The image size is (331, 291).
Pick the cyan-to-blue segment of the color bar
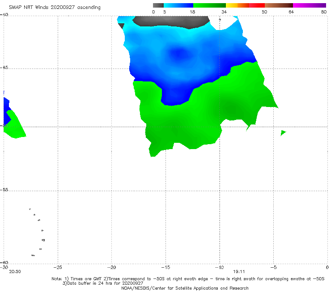(178, 5)
